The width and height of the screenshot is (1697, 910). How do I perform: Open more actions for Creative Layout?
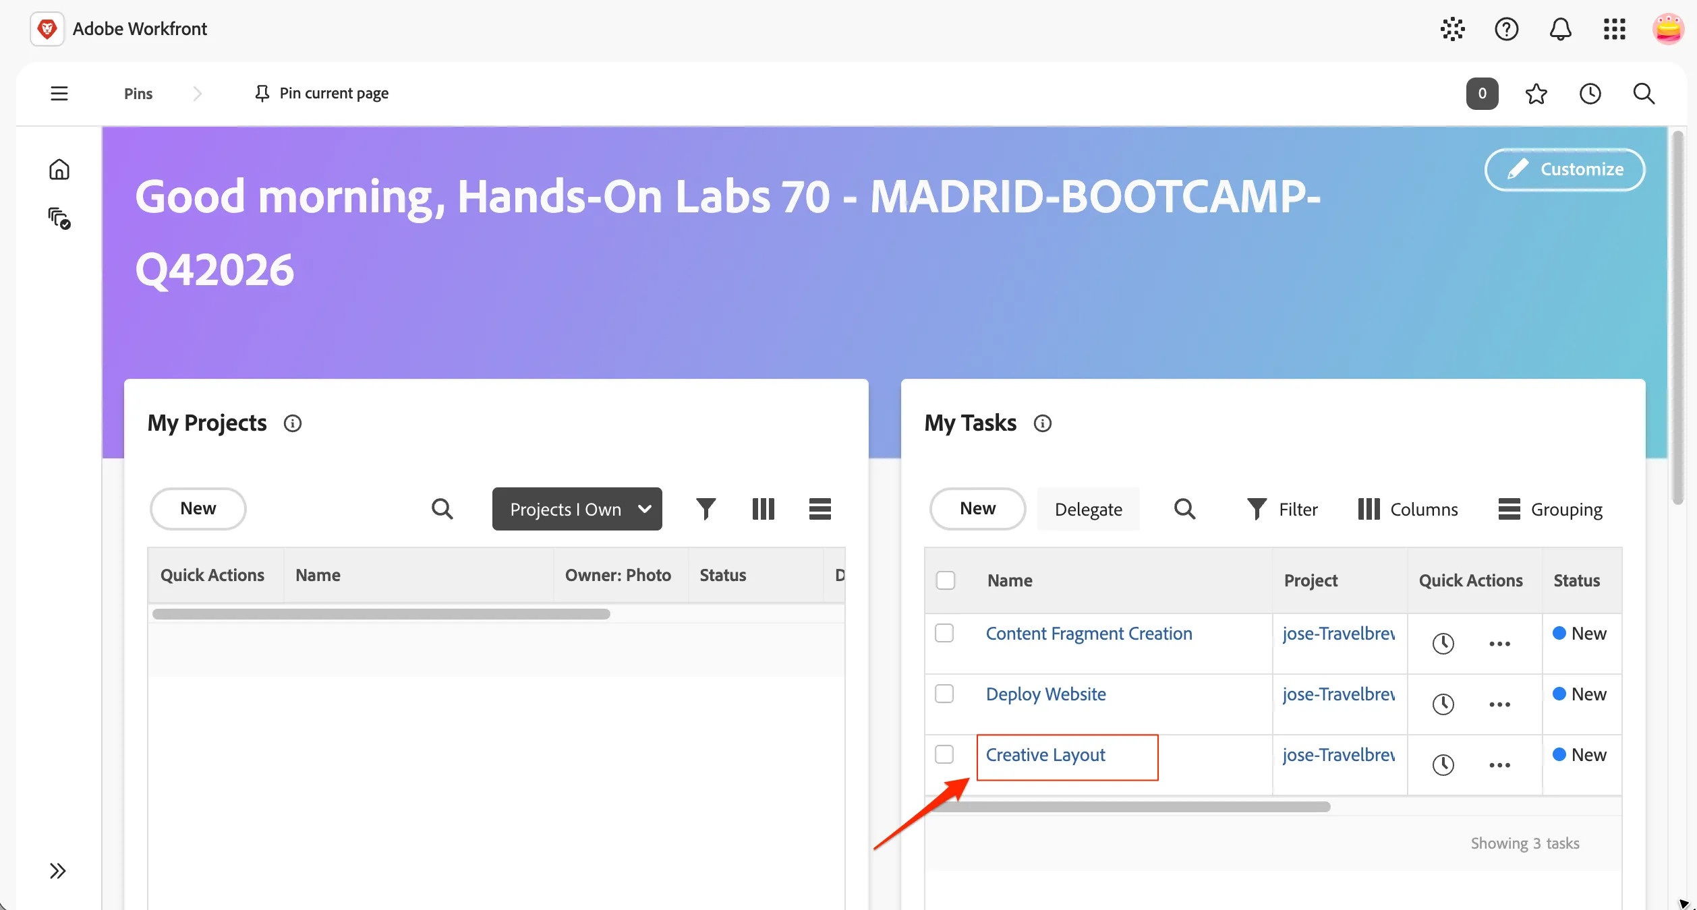pos(1499,765)
